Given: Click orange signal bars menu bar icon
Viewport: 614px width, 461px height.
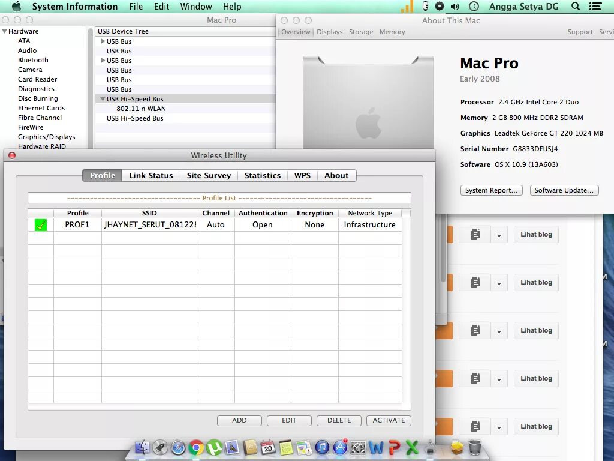Looking at the screenshot, I should tap(407, 6).
